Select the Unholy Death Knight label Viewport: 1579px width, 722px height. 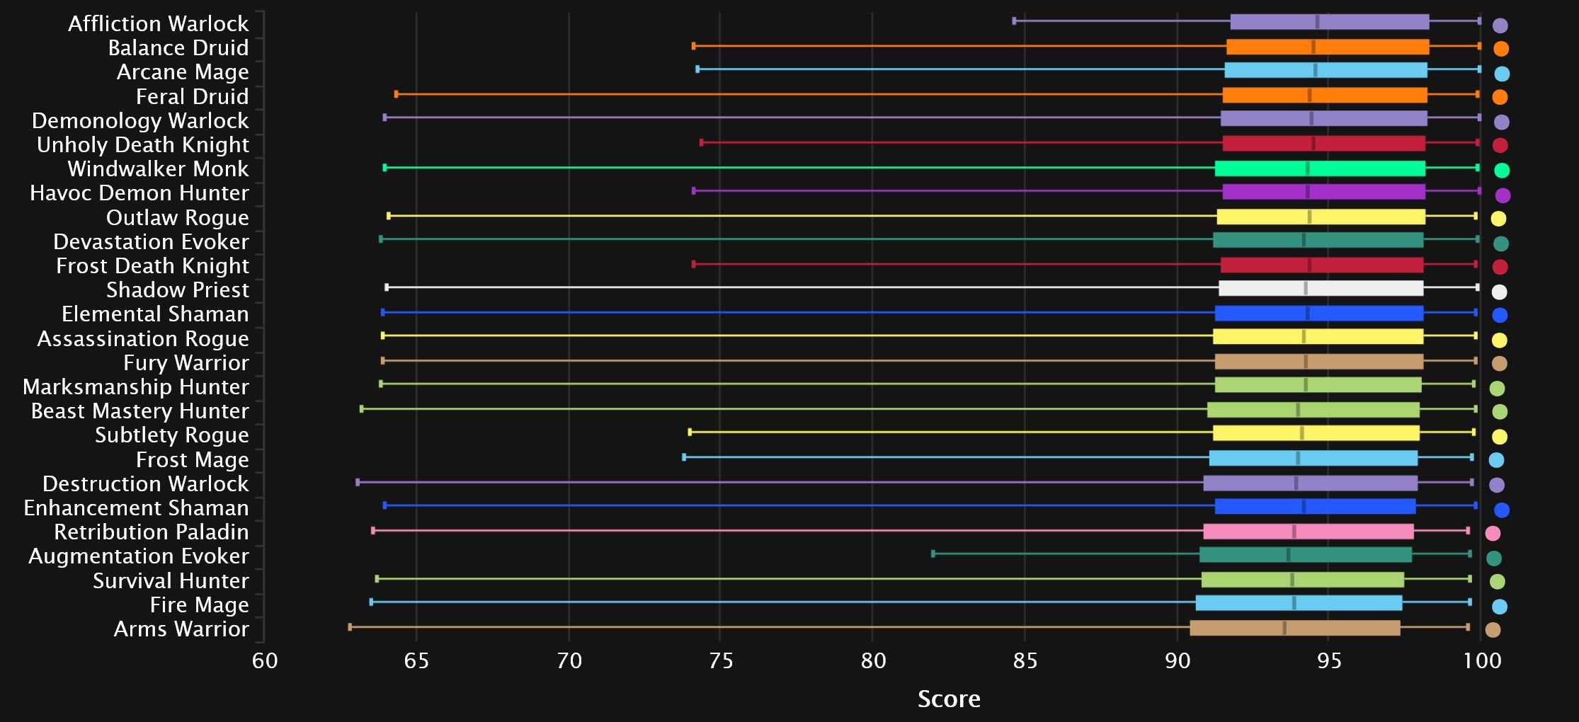click(x=143, y=145)
